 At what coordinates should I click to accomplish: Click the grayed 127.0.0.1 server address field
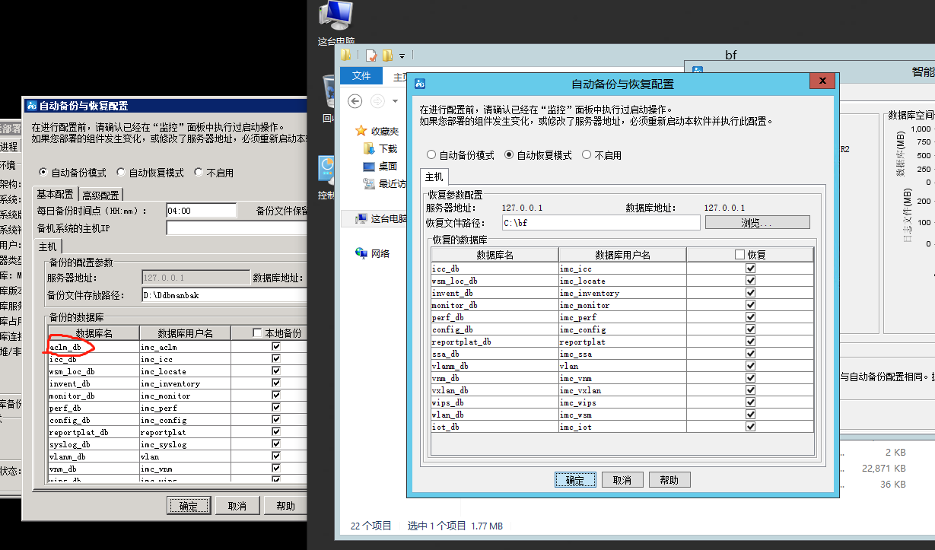(x=195, y=278)
